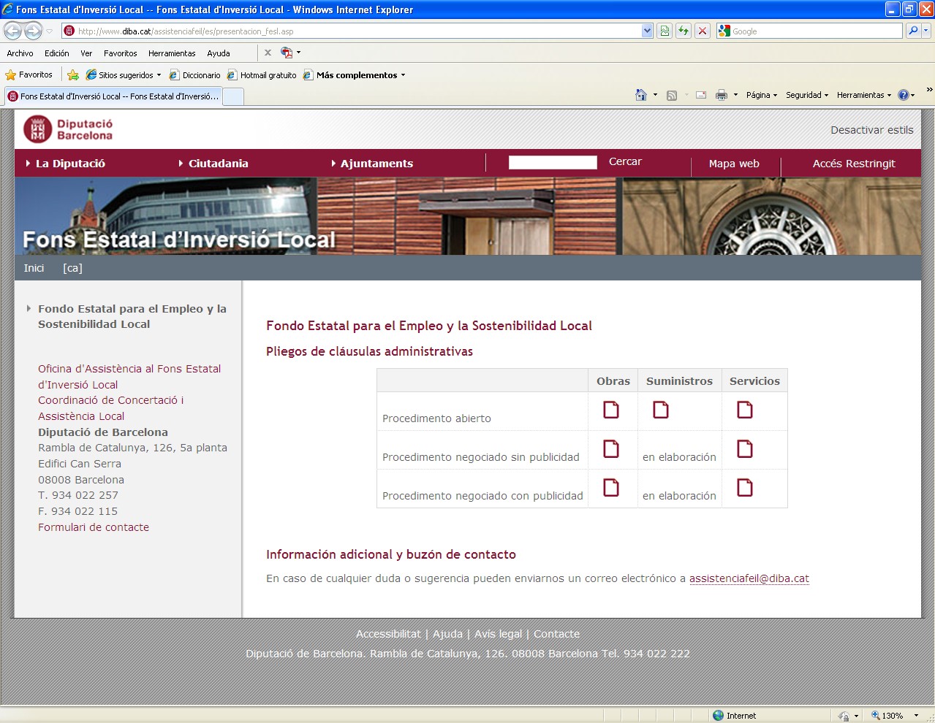Open the Edición menu
The width and height of the screenshot is (935, 723).
pos(57,53)
